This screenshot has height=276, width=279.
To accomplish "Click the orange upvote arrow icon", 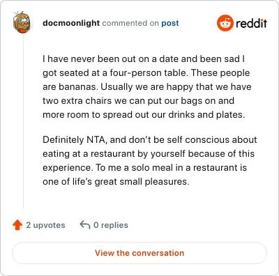I will (17, 225).
